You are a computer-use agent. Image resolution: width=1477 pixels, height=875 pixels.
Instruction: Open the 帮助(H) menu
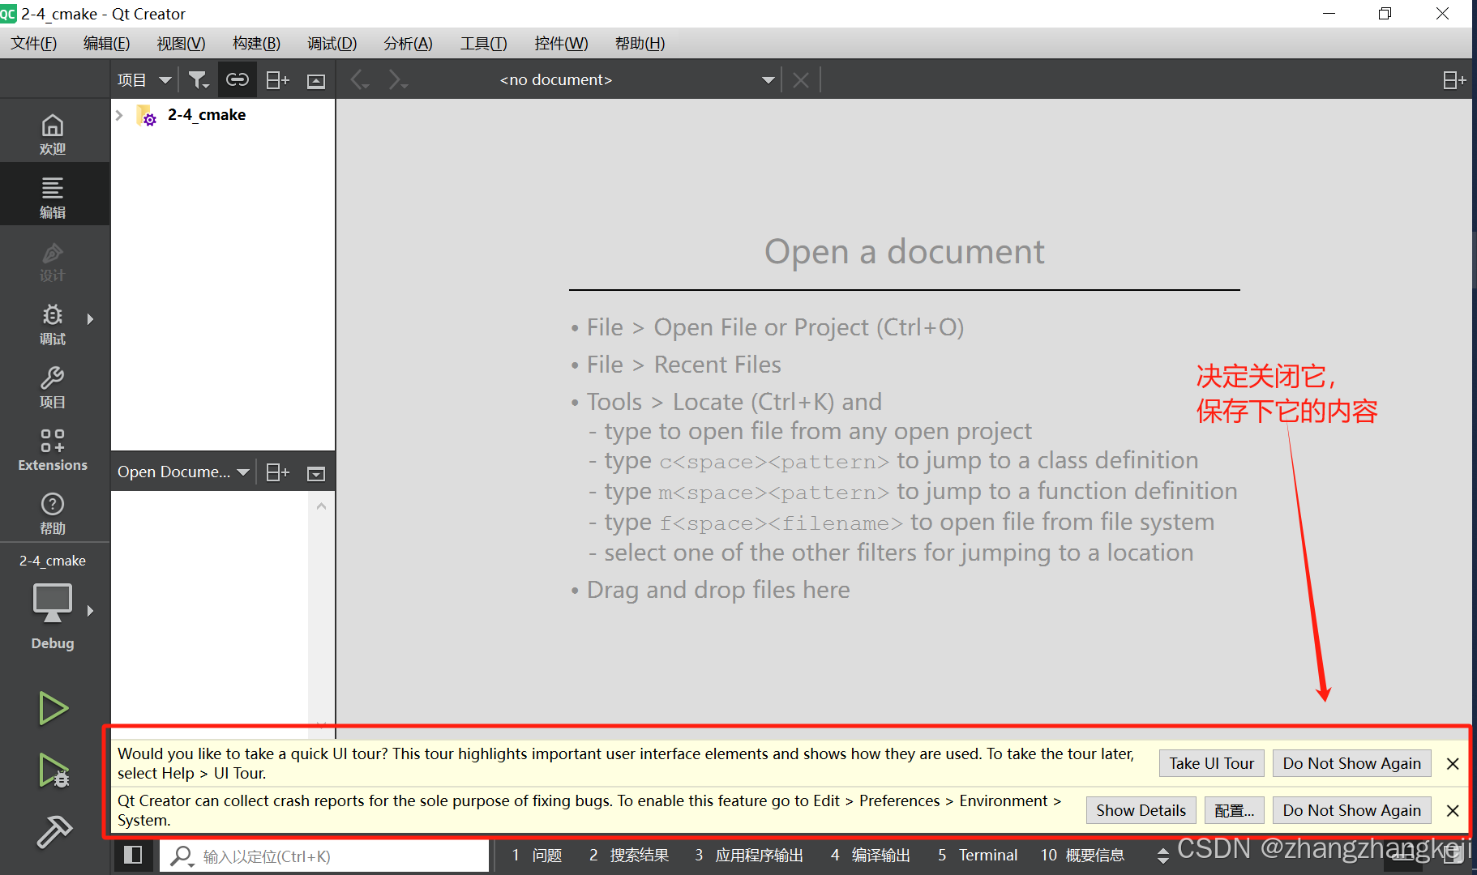click(640, 43)
